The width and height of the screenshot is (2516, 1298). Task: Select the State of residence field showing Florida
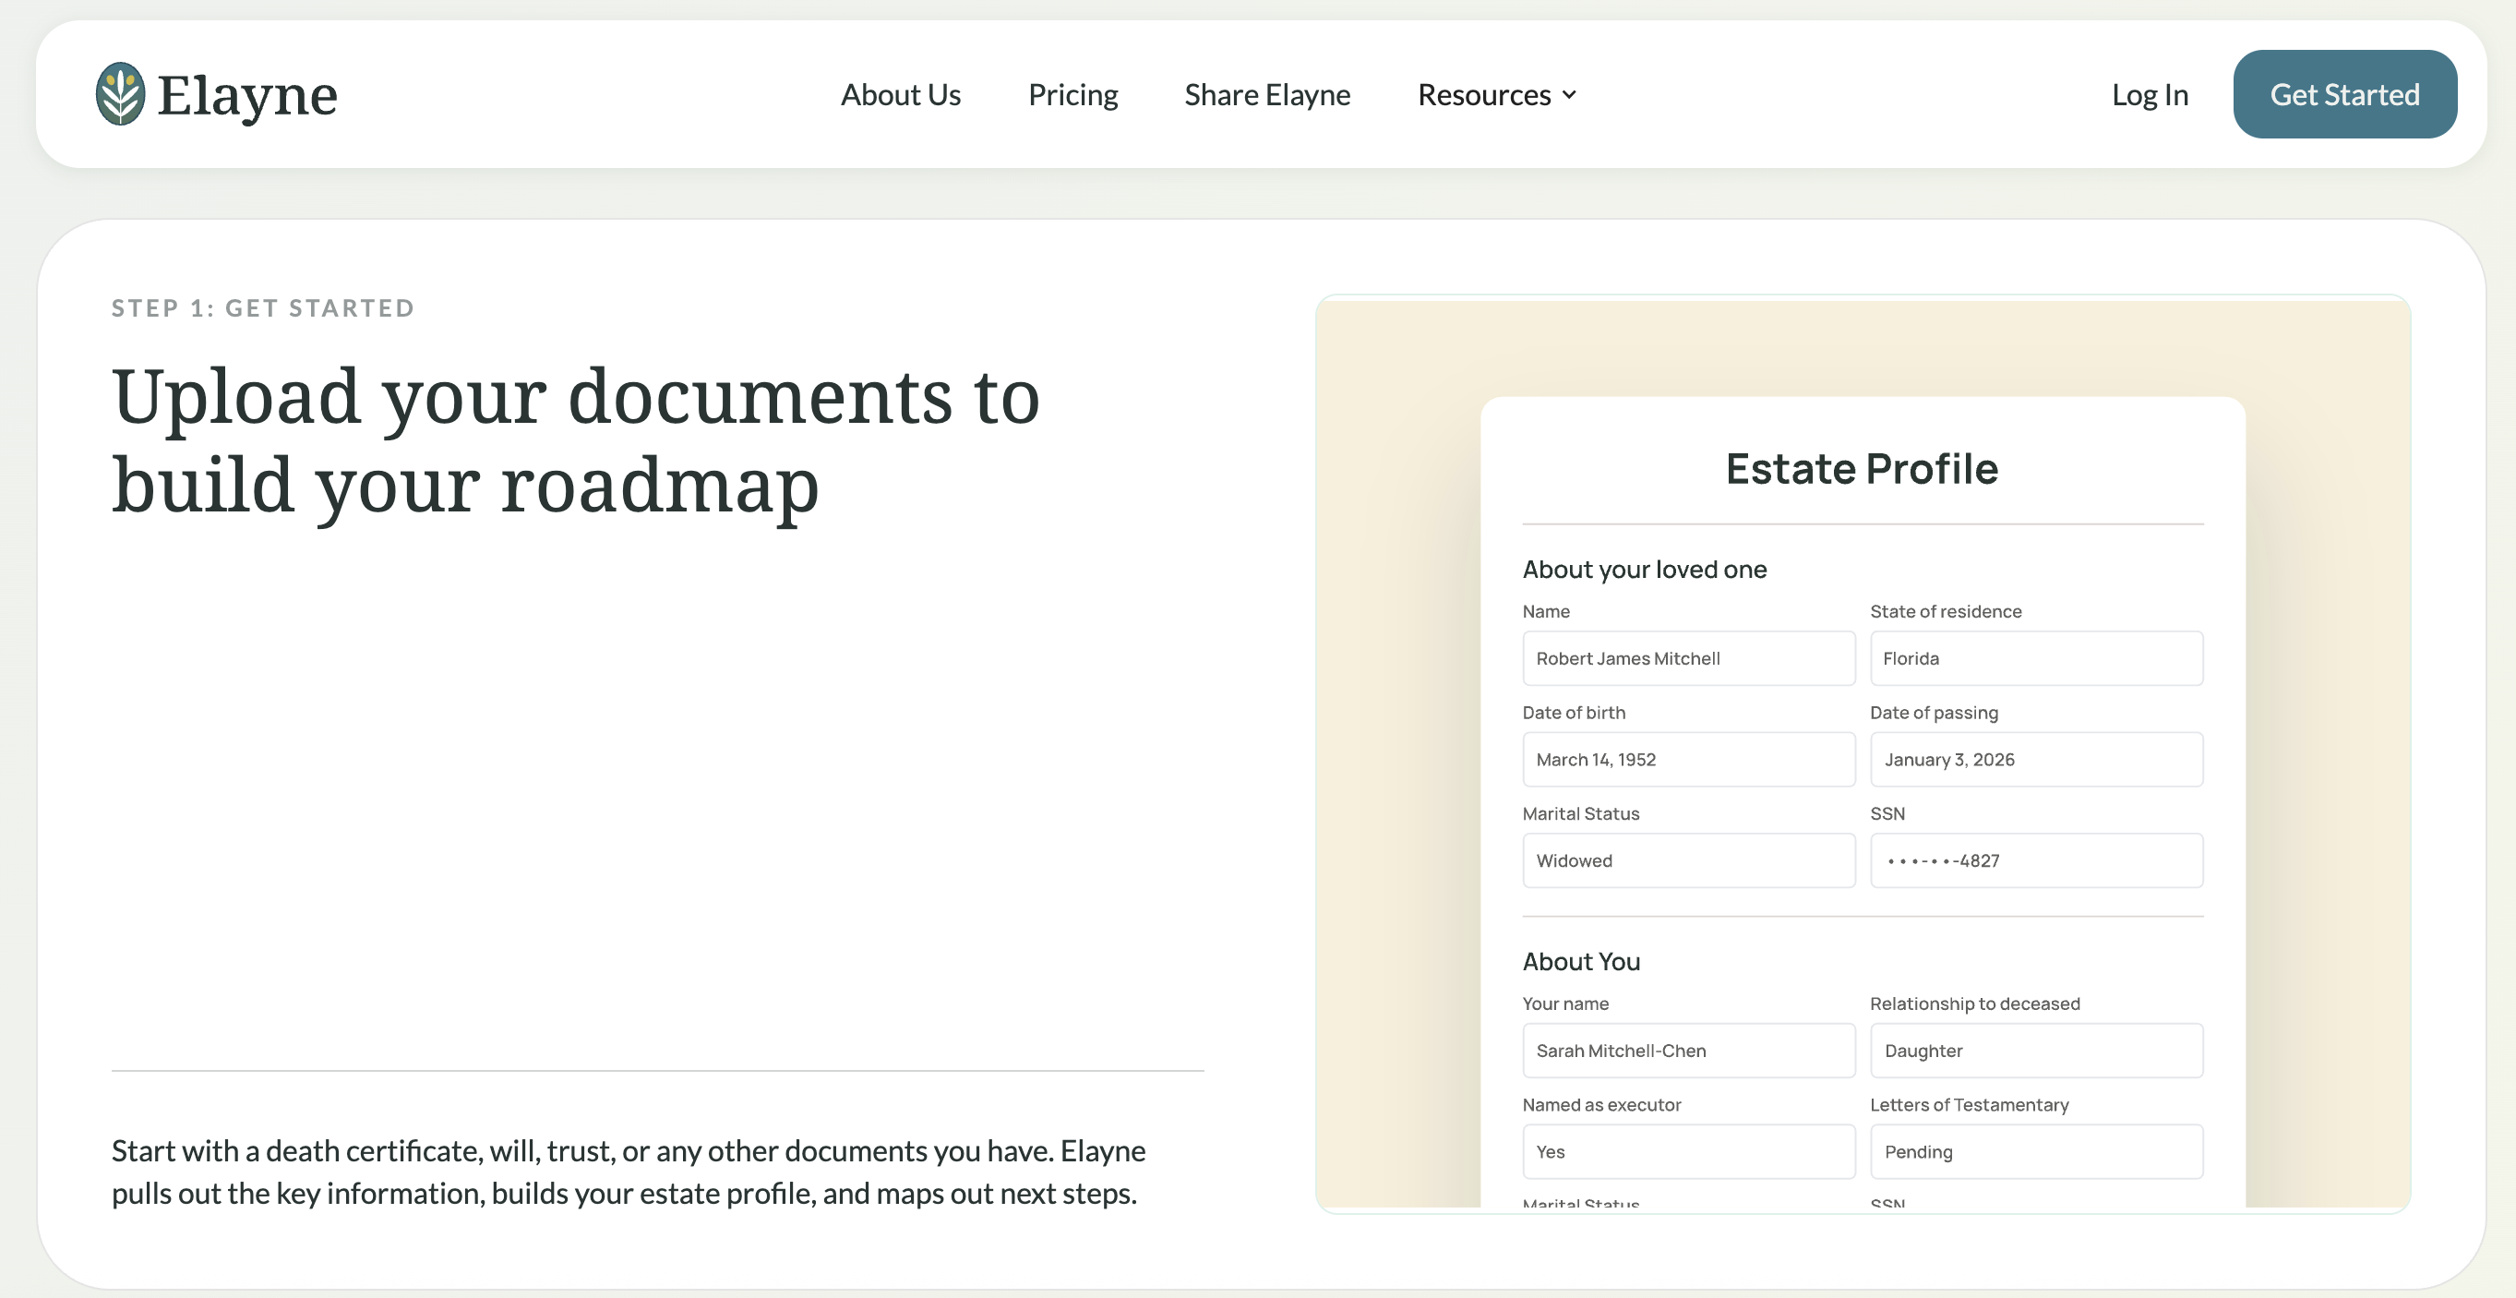(x=2036, y=658)
